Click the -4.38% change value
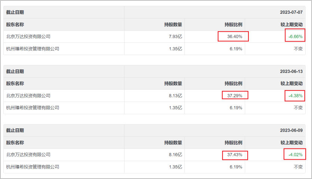 [x=296, y=96]
